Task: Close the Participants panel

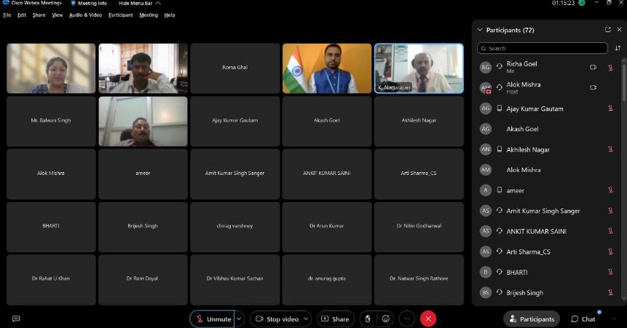Action: [x=619, y=30]
